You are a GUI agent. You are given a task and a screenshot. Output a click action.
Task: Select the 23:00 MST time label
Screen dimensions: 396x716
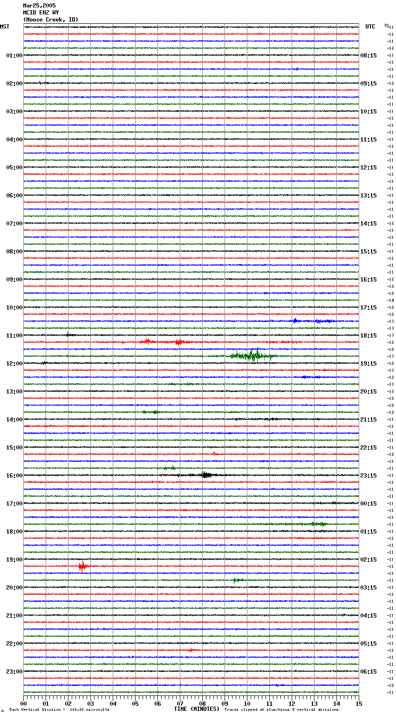click(x=14, y=672)
